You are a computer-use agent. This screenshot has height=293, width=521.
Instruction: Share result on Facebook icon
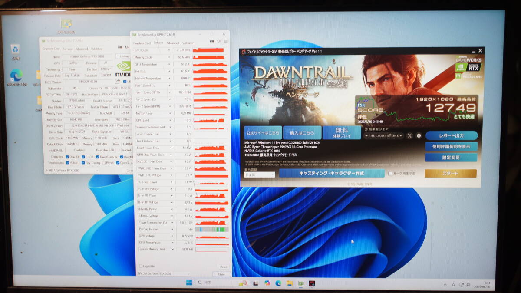click(419, 136)
